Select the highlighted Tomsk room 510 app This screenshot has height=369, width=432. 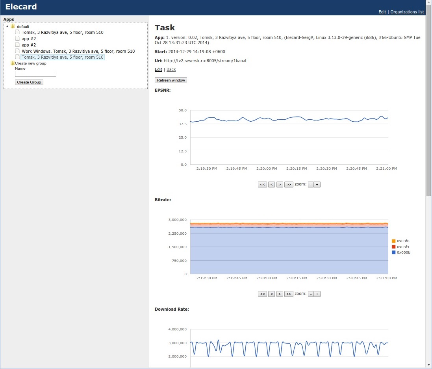click(63, 57)
